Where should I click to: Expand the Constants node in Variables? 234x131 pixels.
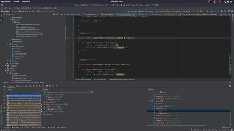[42, 114]
